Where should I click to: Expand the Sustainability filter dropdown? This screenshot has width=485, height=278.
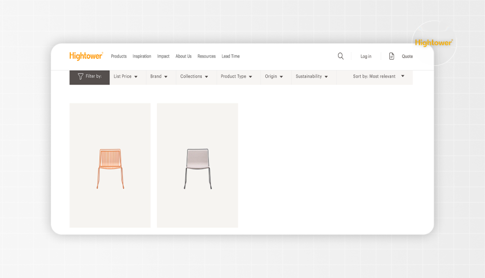(x=312, y=76)
